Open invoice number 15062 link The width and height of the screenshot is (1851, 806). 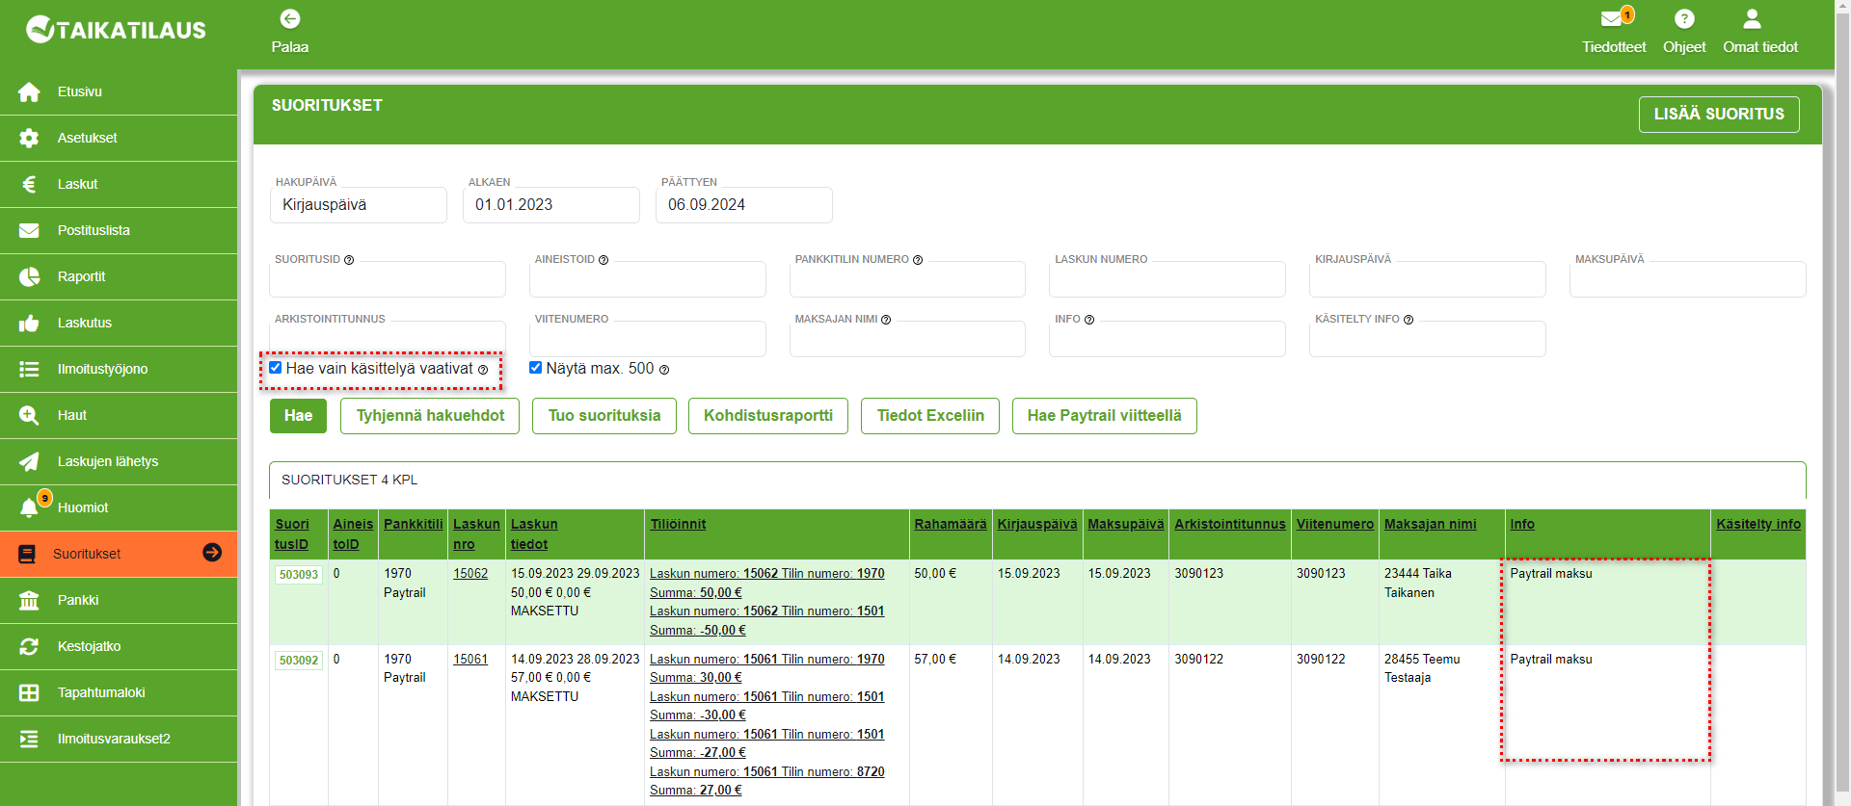pos(470,574)
